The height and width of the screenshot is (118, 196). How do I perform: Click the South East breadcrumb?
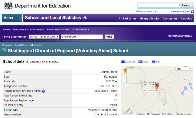tap(20, 45)
